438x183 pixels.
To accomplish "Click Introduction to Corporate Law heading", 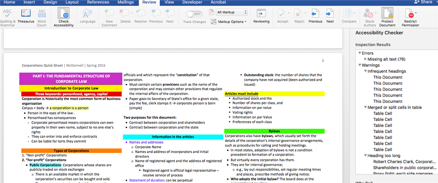I will click(71, 88).
